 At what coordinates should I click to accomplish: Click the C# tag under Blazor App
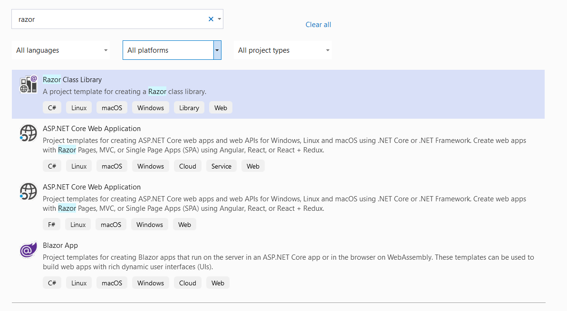click(x=52, y=283)
